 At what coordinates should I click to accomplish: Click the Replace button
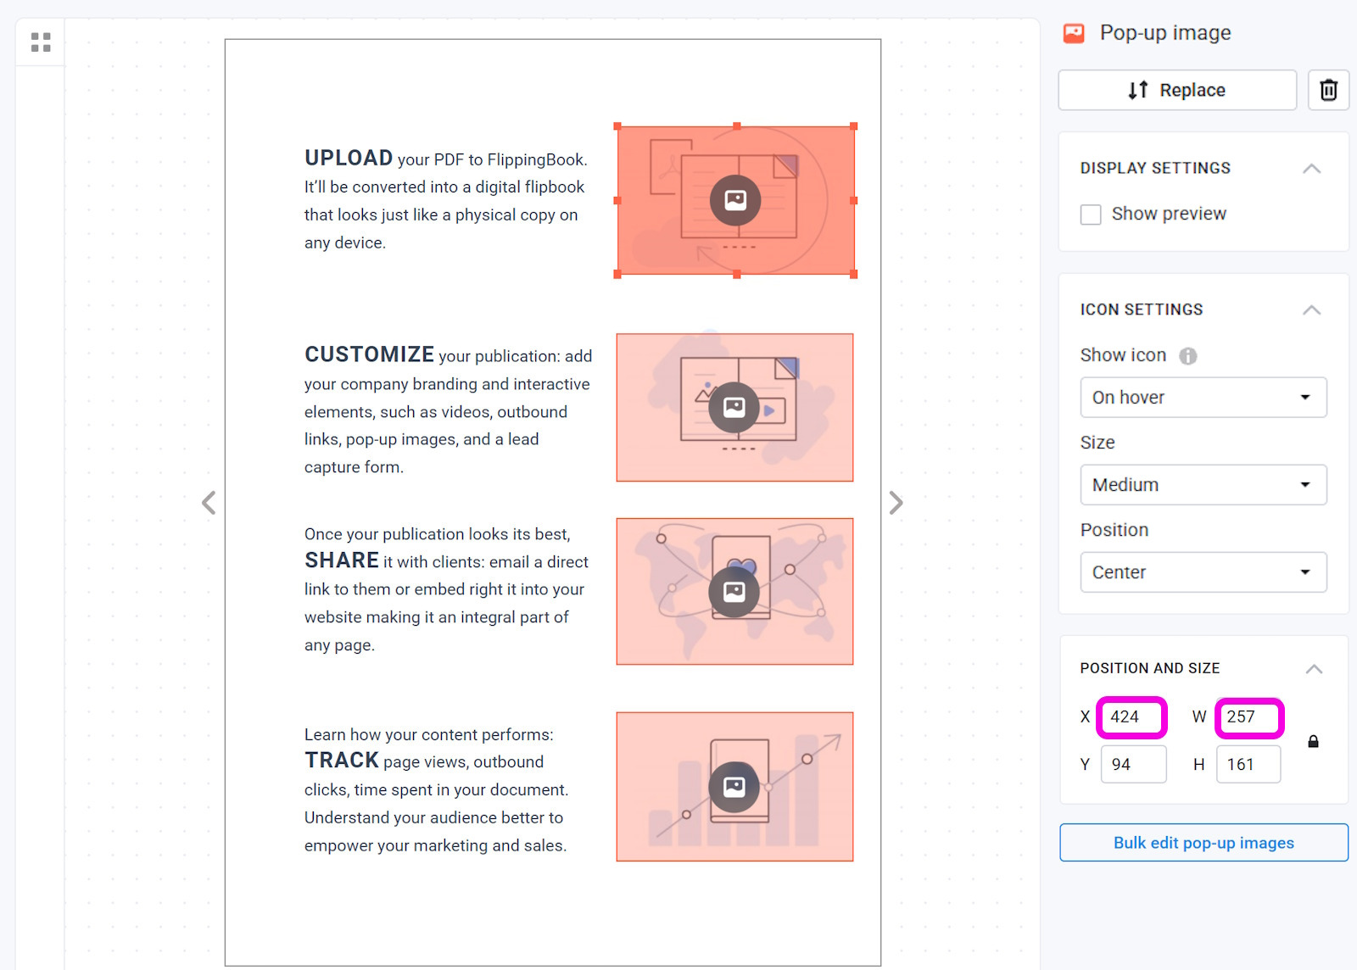[1177, 90]
